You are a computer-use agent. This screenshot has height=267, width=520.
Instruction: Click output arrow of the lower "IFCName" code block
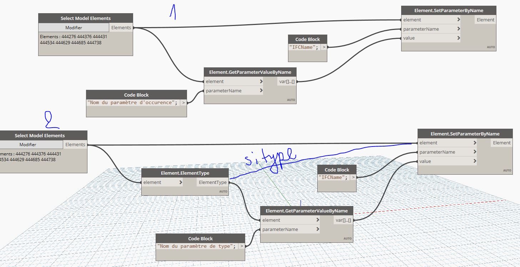[353, 178]
